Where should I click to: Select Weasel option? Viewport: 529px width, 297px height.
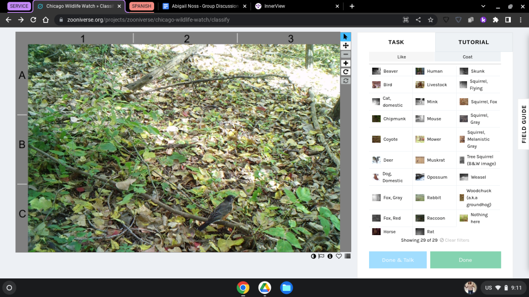pos(478,177)
